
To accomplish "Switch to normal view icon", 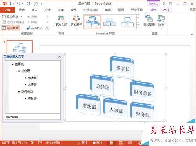I will (111, 143).
